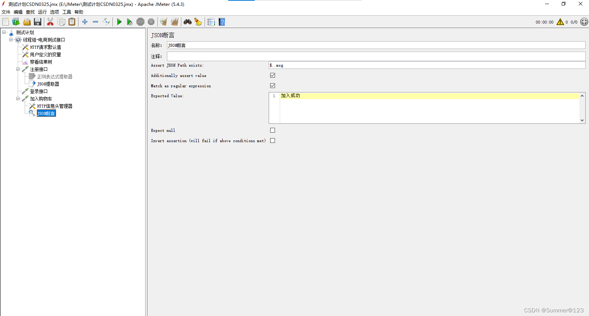Select 登录接口 in the tree
The width and height of the screenshot is (589, 316).
click(39, 91)
